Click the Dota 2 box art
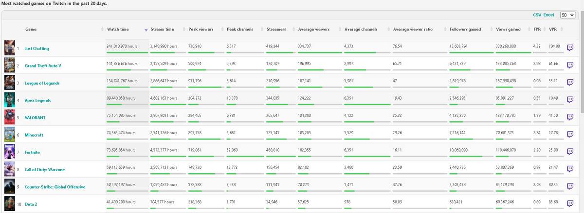 point(10,203)
